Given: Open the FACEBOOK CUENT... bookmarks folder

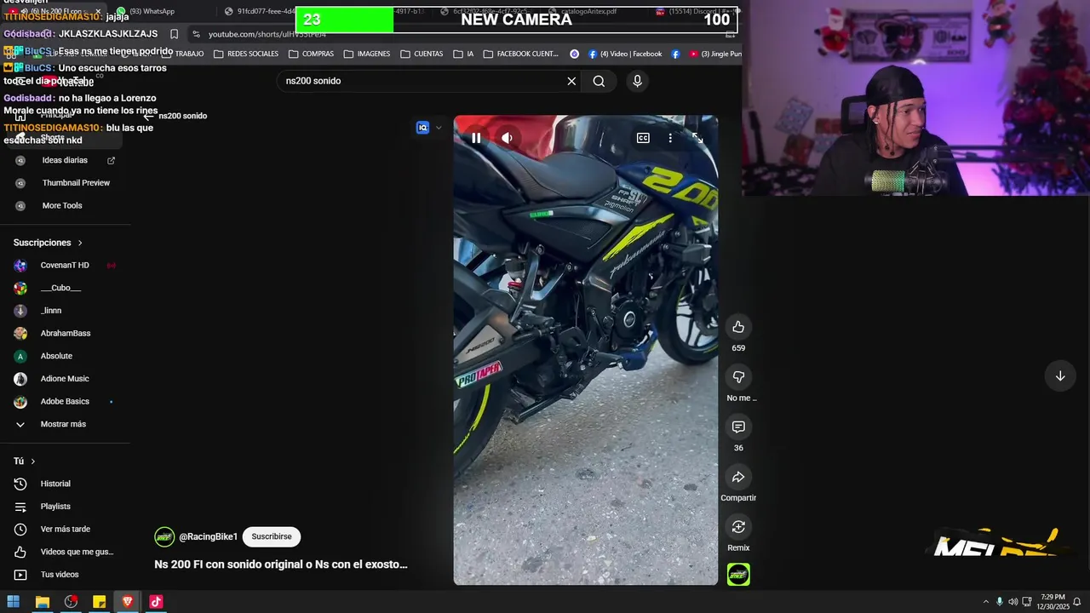Looking at the screenshot, I should [520, 54].
